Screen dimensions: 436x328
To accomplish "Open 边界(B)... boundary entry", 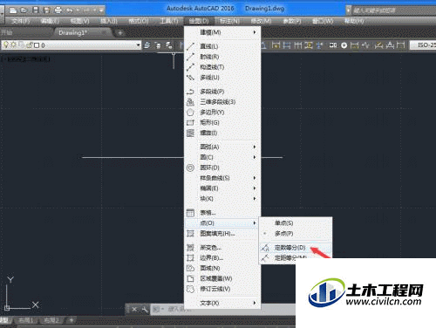I will coord(222,258).
